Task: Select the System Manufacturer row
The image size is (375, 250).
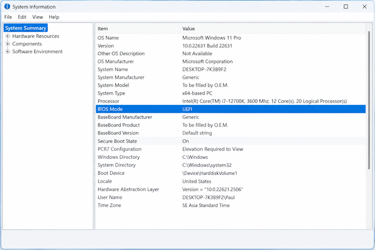Action: point(231,77)
